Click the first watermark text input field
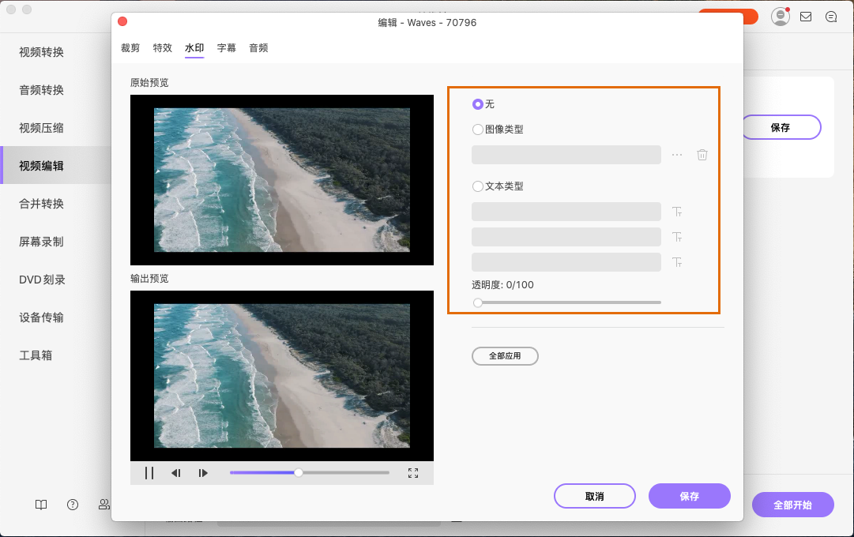 (x=566, y=212)
